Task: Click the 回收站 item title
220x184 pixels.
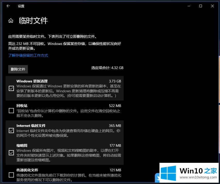Action: tap(22, 106)
